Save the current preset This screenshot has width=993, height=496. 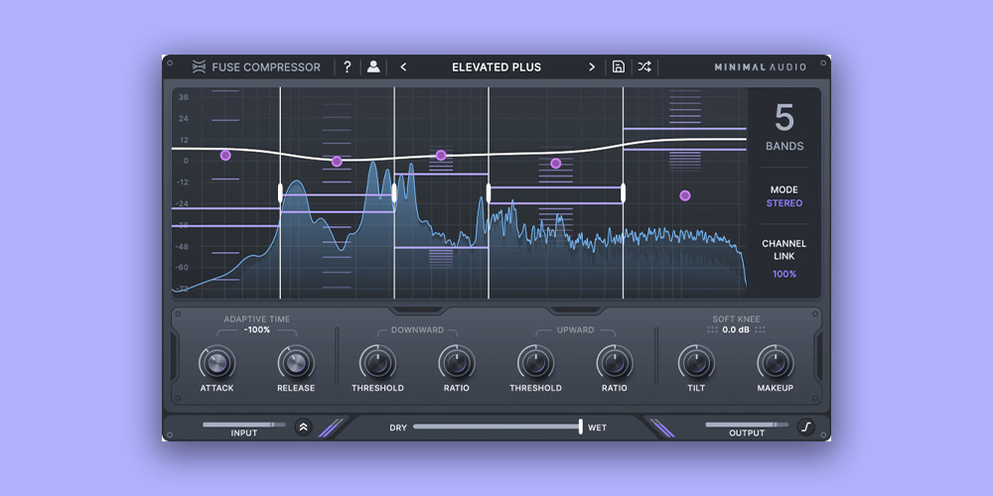(619, 67)
